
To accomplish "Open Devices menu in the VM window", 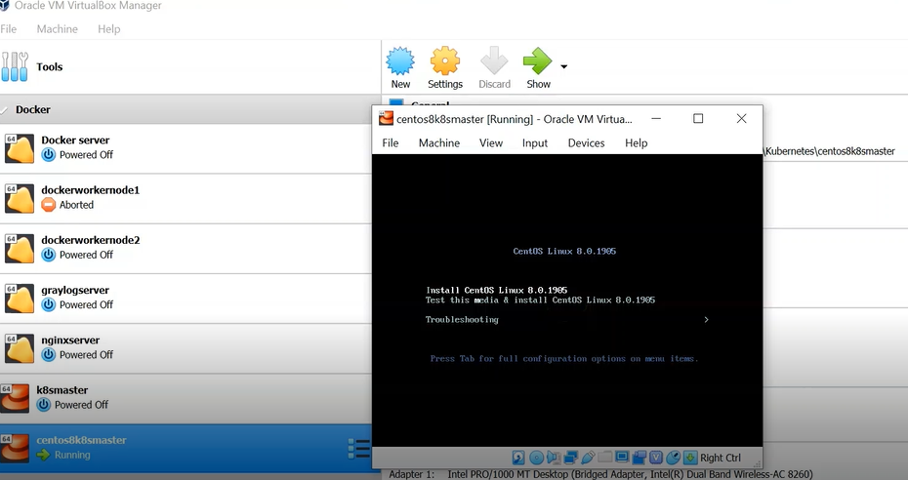I will (586, 142).
